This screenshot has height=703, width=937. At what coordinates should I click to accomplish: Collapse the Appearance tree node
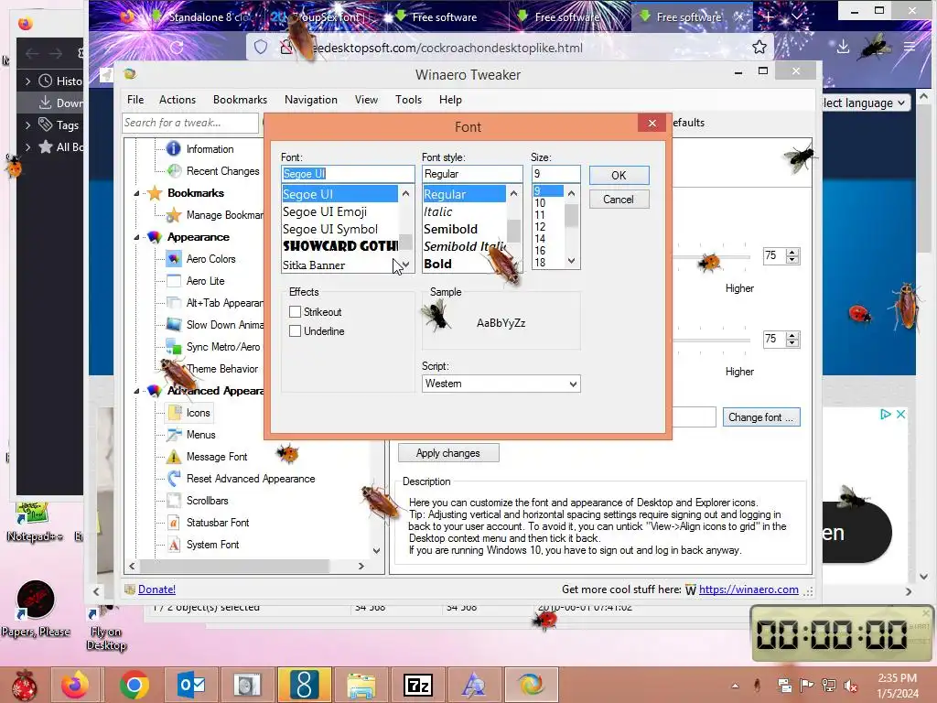click(x=136, y=237)
